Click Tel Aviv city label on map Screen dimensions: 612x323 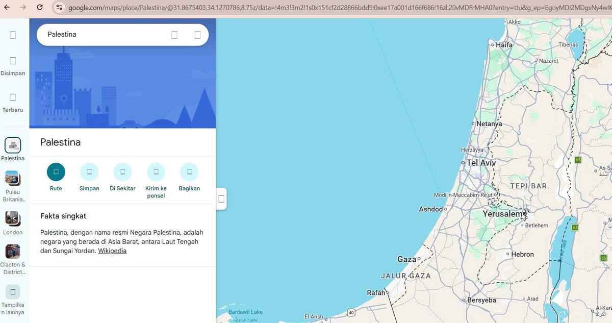[x=481, y=163]
